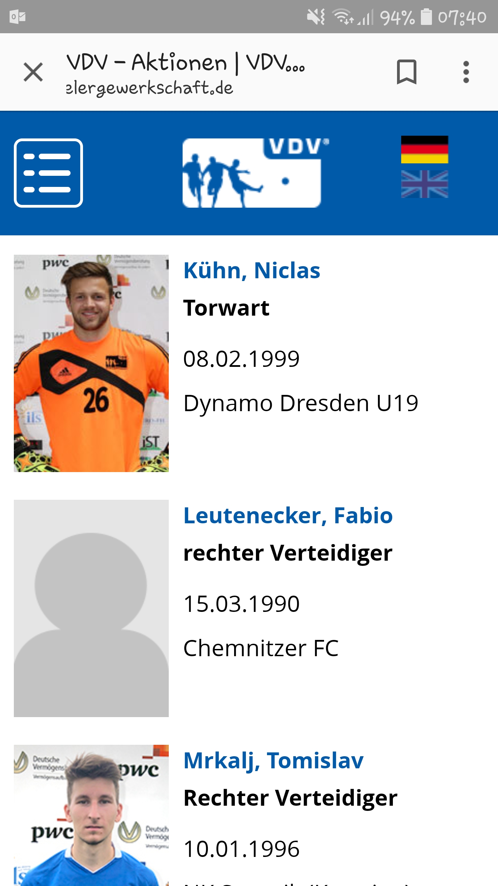498x886 pixels.
Task: Switch language to English flag
Action: [x=424, y=184]
